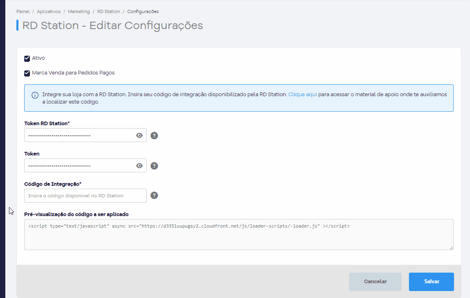Uncheck the Ativo checkbox
This screenshot has height=298, width=470.
27,59
